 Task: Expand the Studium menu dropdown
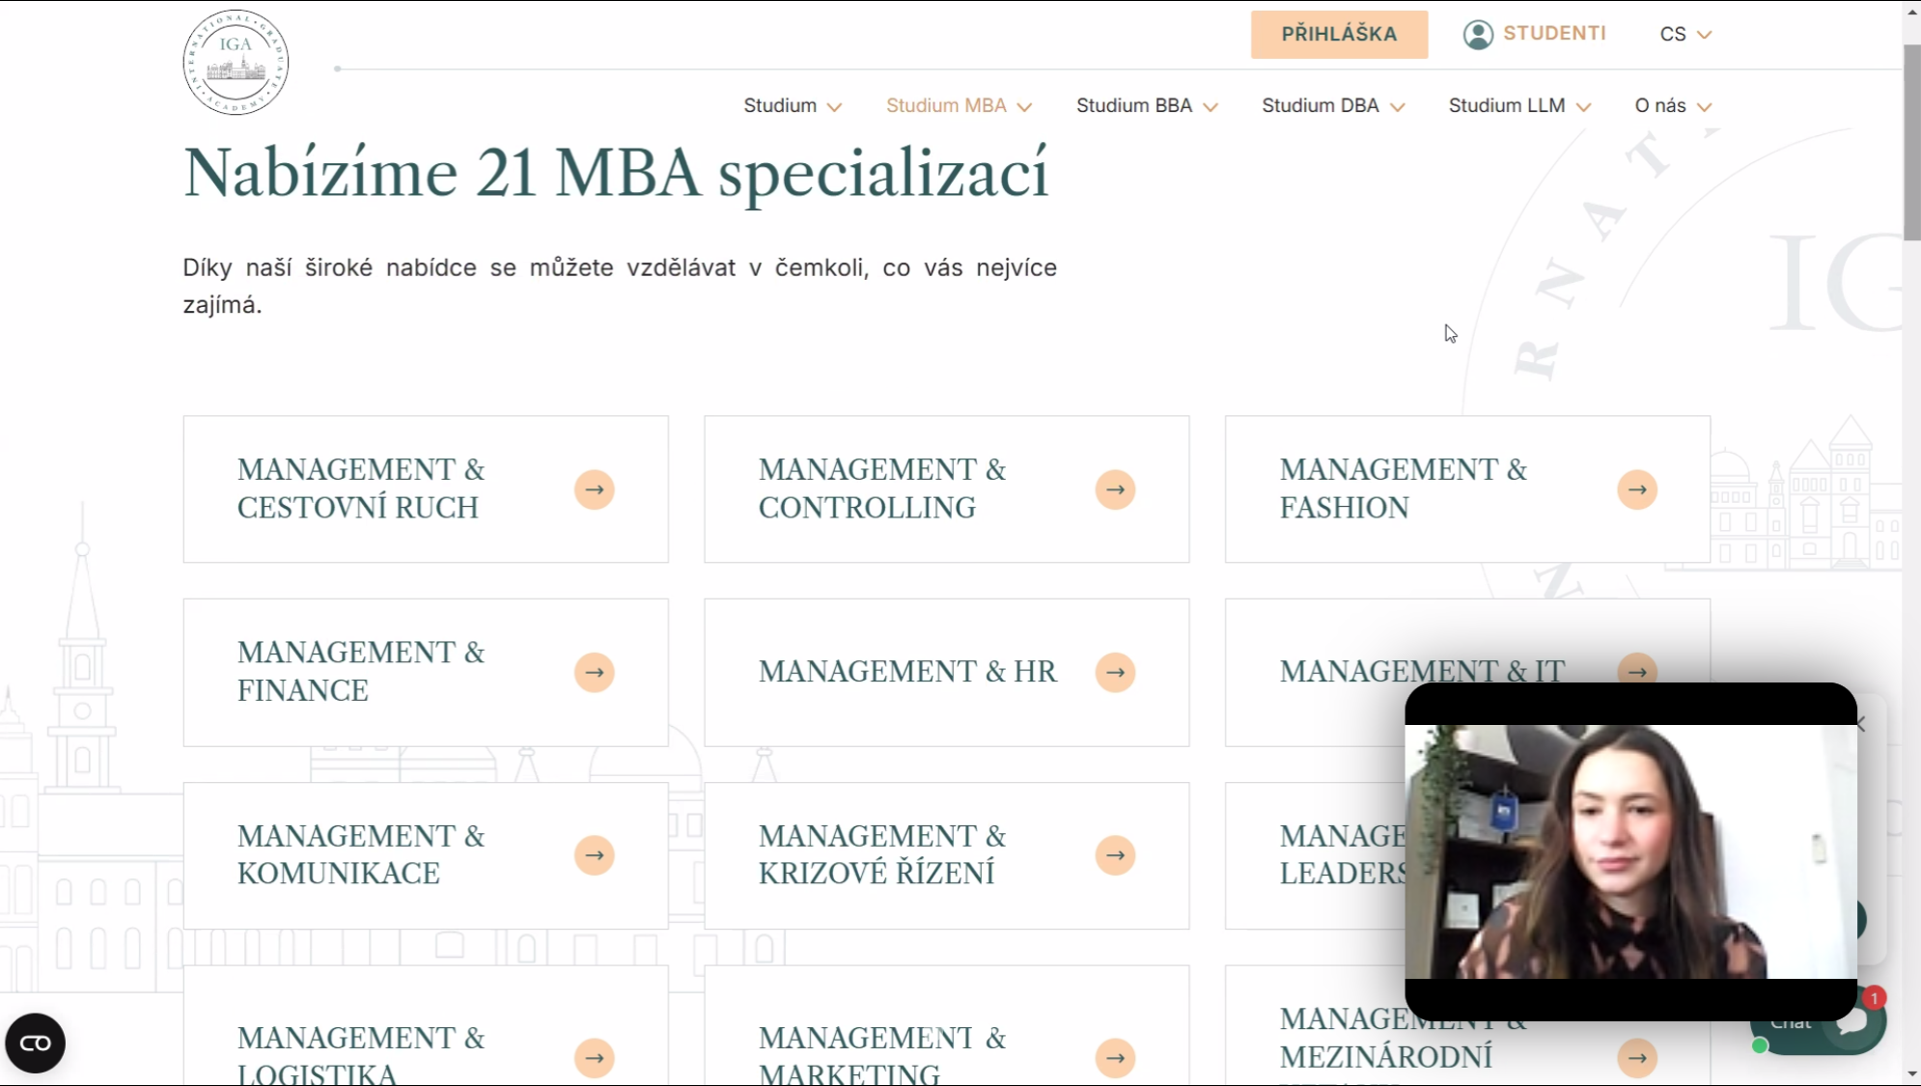(x=792, y=105)
